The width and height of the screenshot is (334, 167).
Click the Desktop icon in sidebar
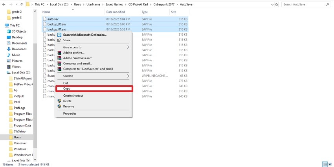[x=9, y=37]
